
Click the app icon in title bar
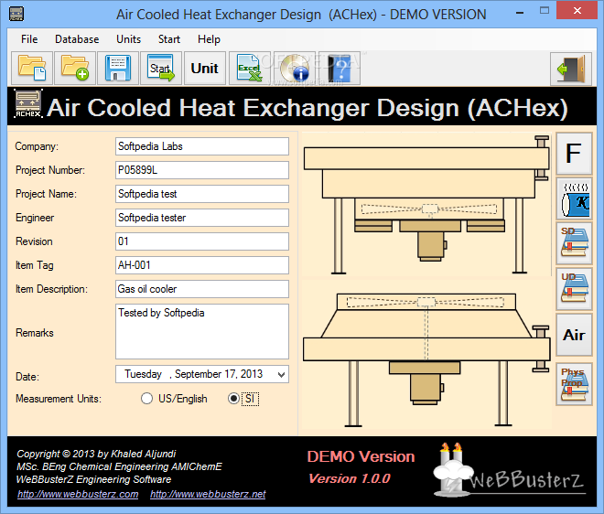pyautogui.click(x=16, y=14)
